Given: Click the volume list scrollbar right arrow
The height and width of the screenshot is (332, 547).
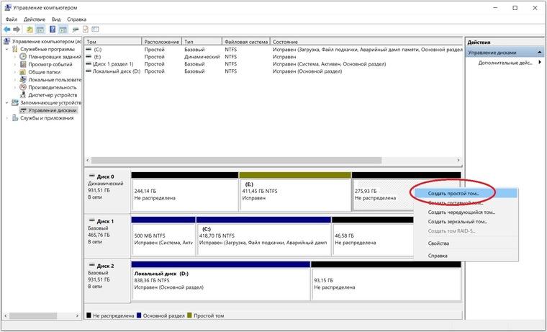Looking at the screenshot, I should (458, 161).
